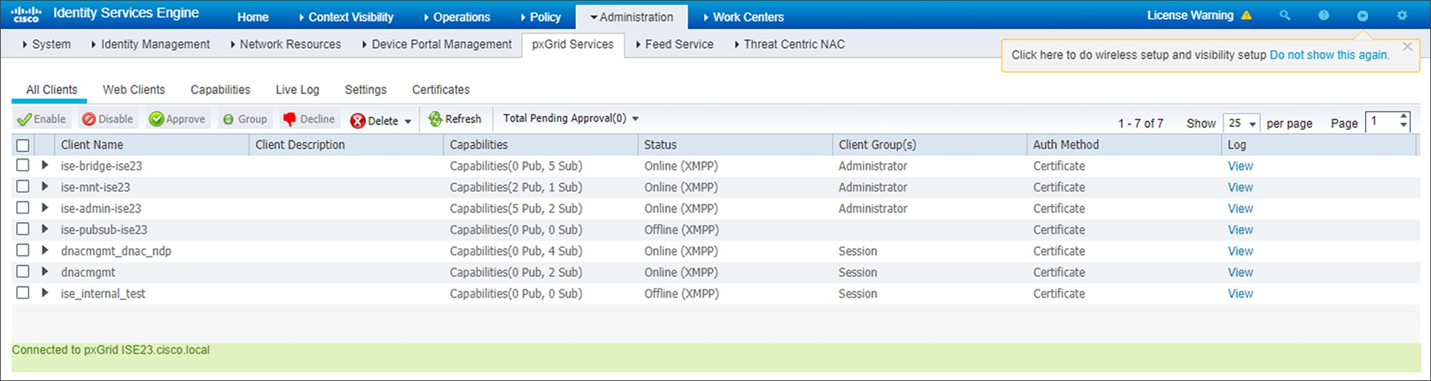Click the Group toolbar button

coord(245,119)
